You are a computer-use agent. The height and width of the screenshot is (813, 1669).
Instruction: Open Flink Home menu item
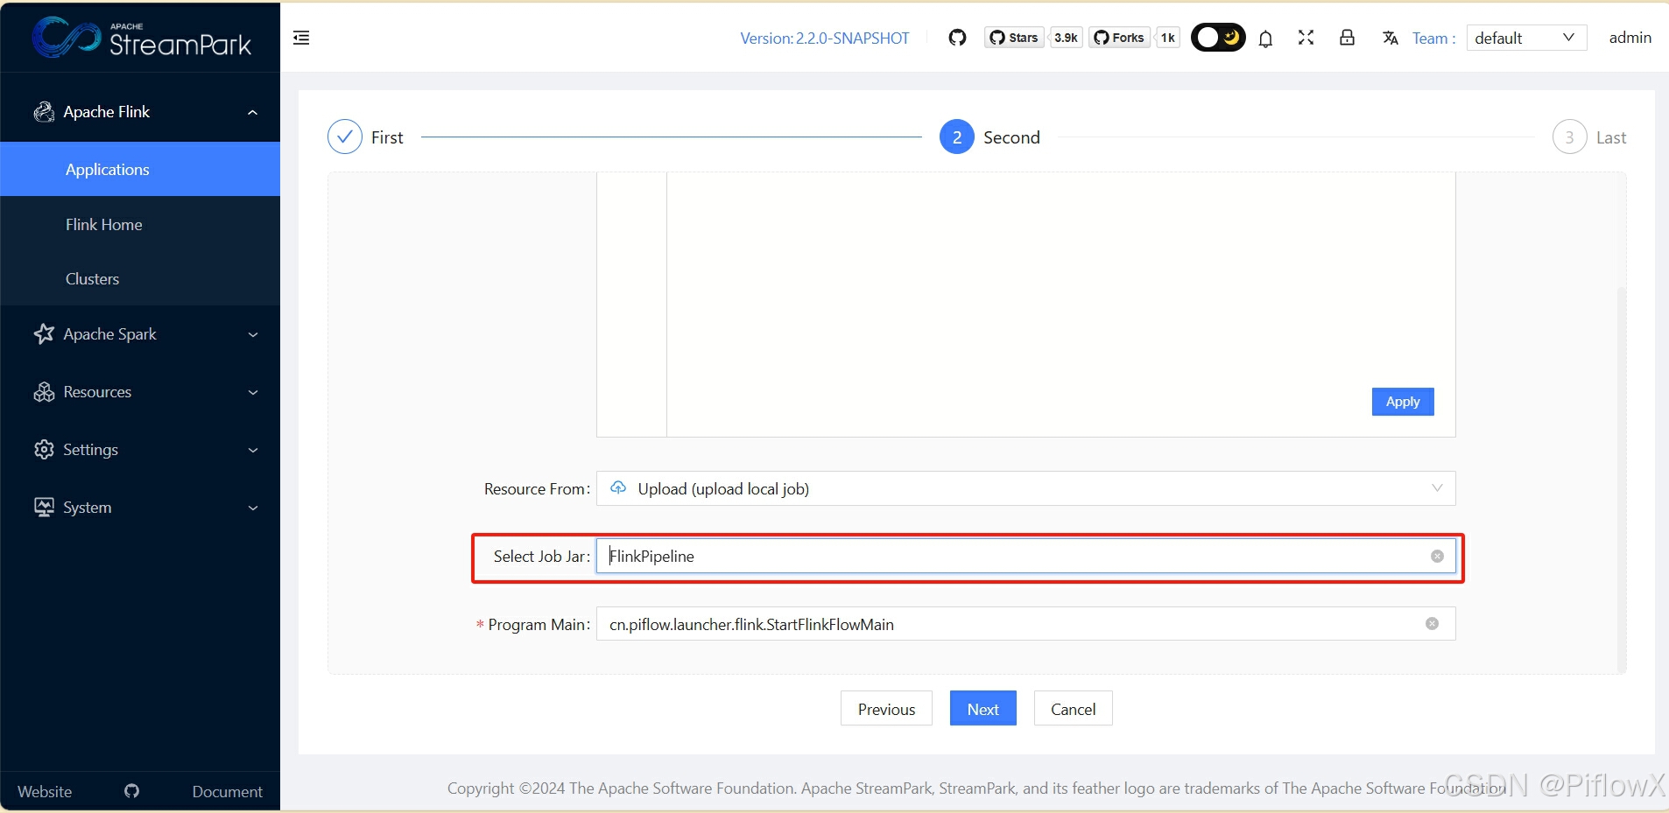tap(140, 224)
